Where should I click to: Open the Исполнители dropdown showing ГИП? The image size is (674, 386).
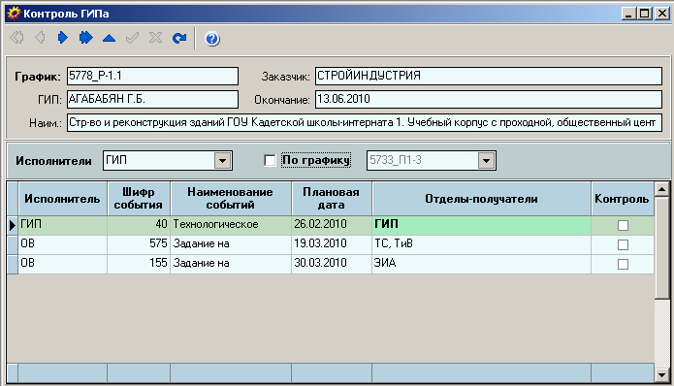[x=222, y=161]
